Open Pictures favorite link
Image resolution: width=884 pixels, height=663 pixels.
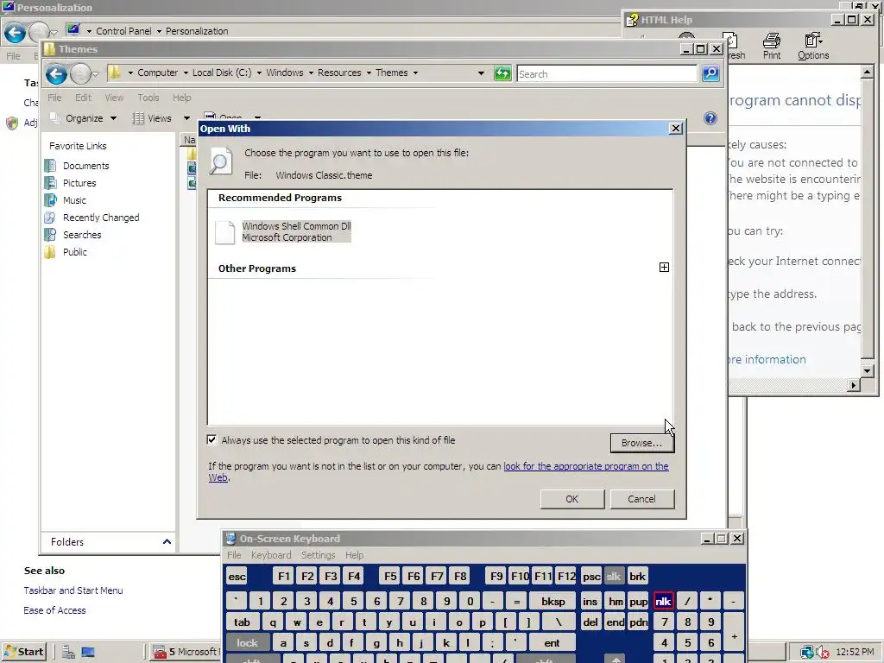tap(79, 183)
